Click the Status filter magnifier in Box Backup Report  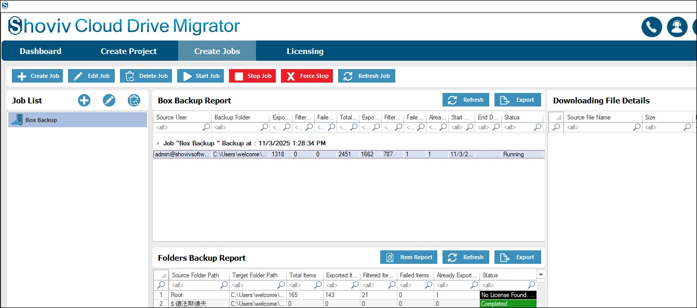(x=538, y=127)
